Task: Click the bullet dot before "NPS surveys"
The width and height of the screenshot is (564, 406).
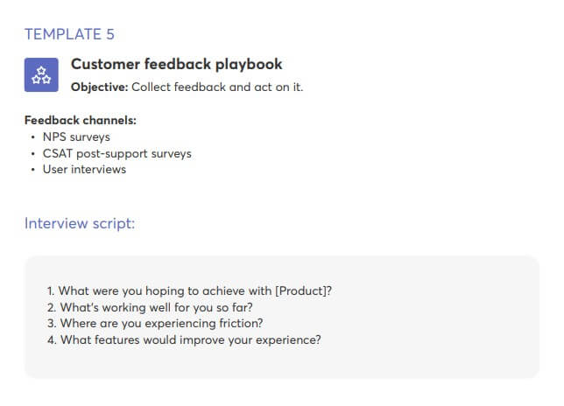Action: [32, 137]
